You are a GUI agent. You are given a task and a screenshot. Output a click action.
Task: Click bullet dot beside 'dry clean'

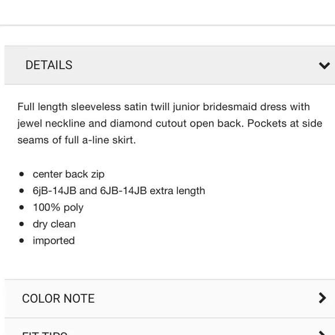pyautogui.click(x=21, y=224)
